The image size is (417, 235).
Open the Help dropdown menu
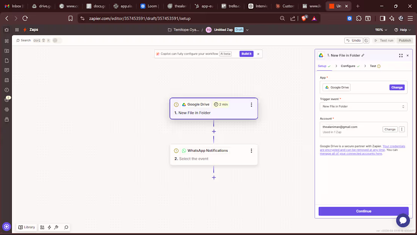click(402, 30)
